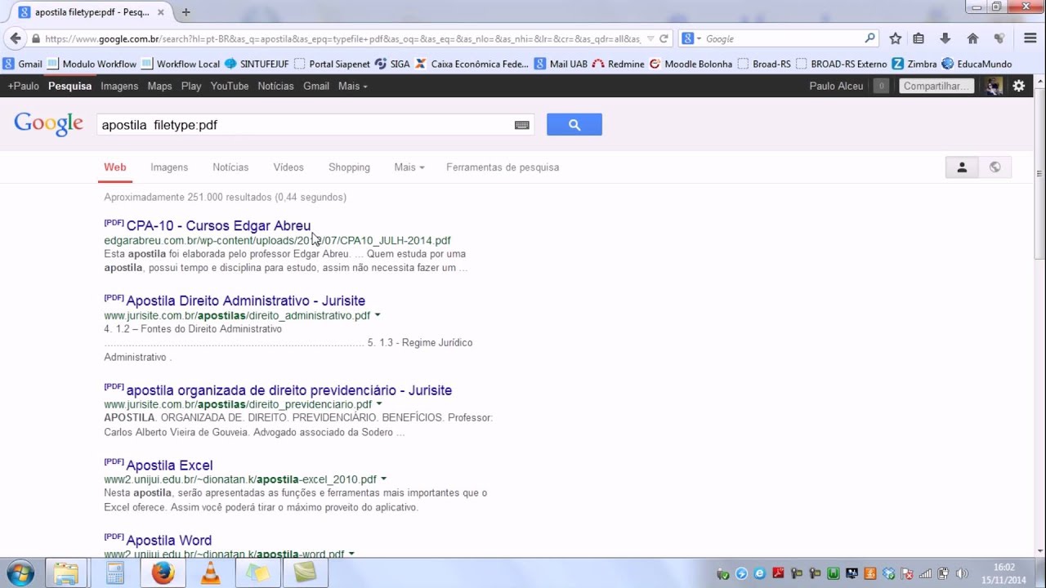This screenshot has height=588, width=1046.
Task: Open the VLC media player taskbar icon
Action: (x=211, y=573)
